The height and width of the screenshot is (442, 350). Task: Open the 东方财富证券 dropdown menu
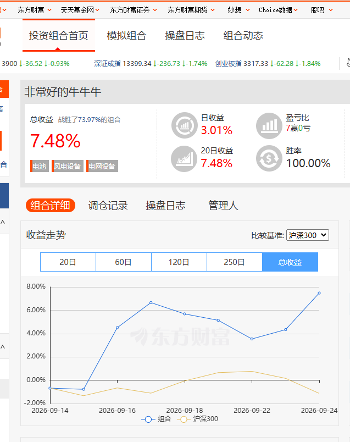(134, 10)
